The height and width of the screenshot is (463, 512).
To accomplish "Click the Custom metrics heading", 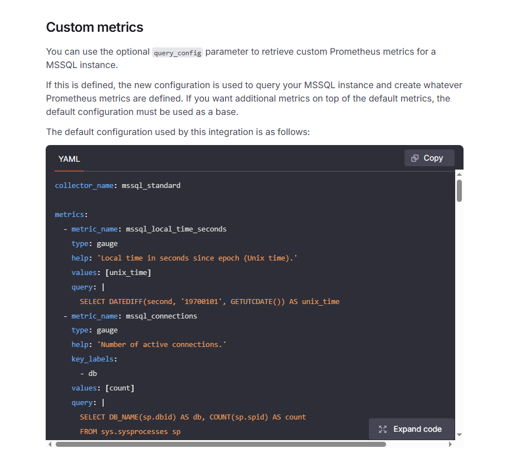I will [95, 27].
